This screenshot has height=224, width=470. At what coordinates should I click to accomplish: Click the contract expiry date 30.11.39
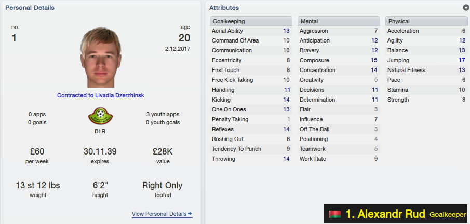pos(100,151)
